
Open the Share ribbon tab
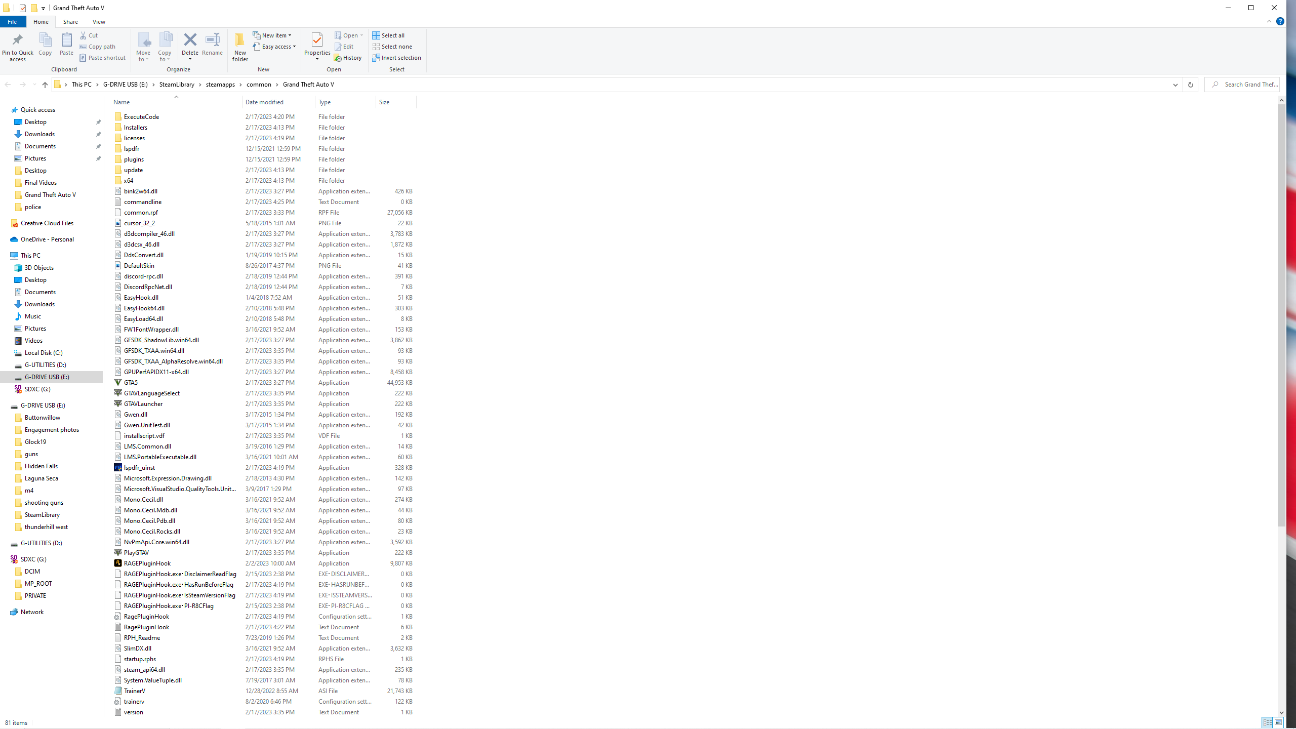pyautogui.click(x=70, y=22)
